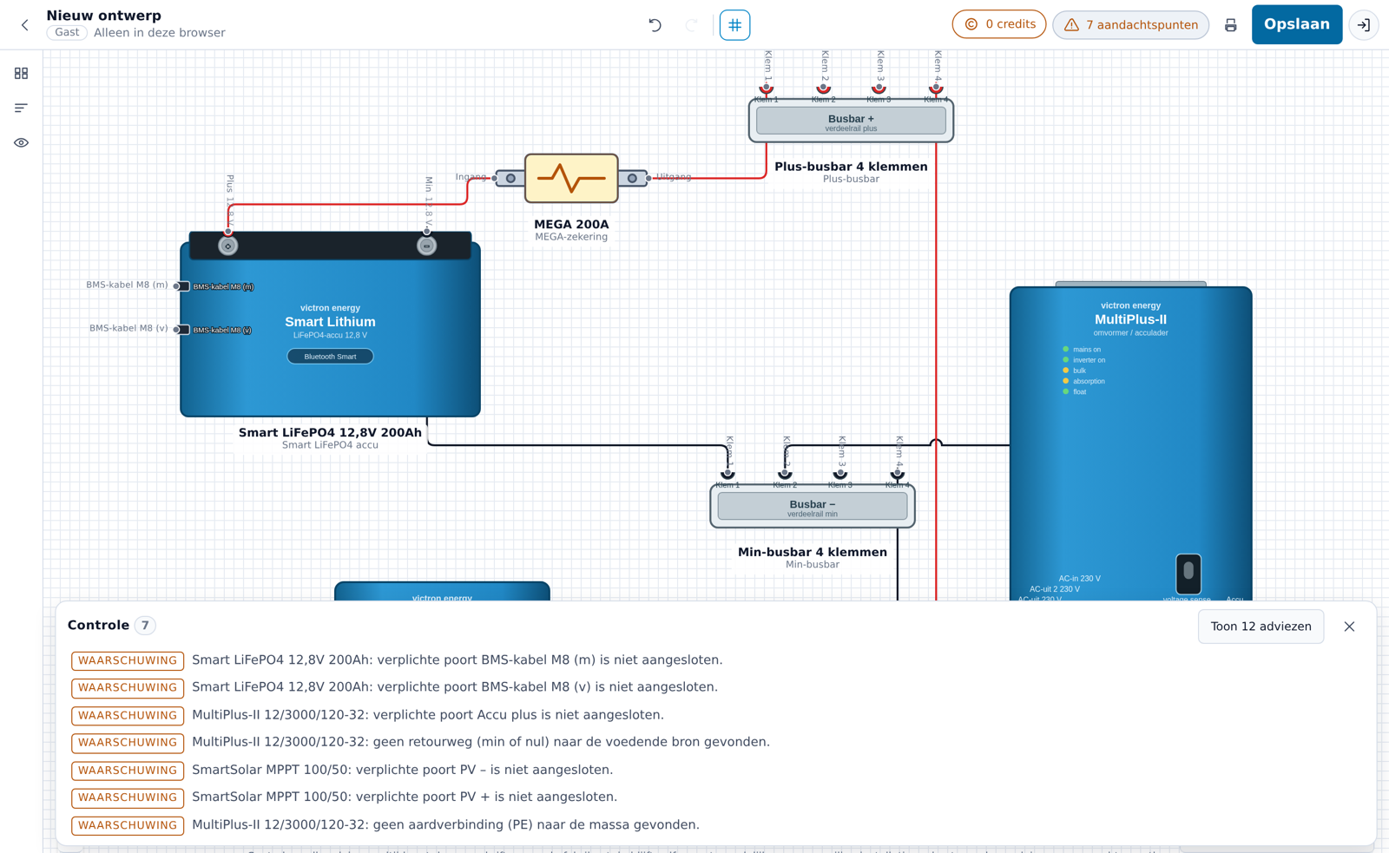Click Klem 1 on the Min-busbar

(727, 474)
